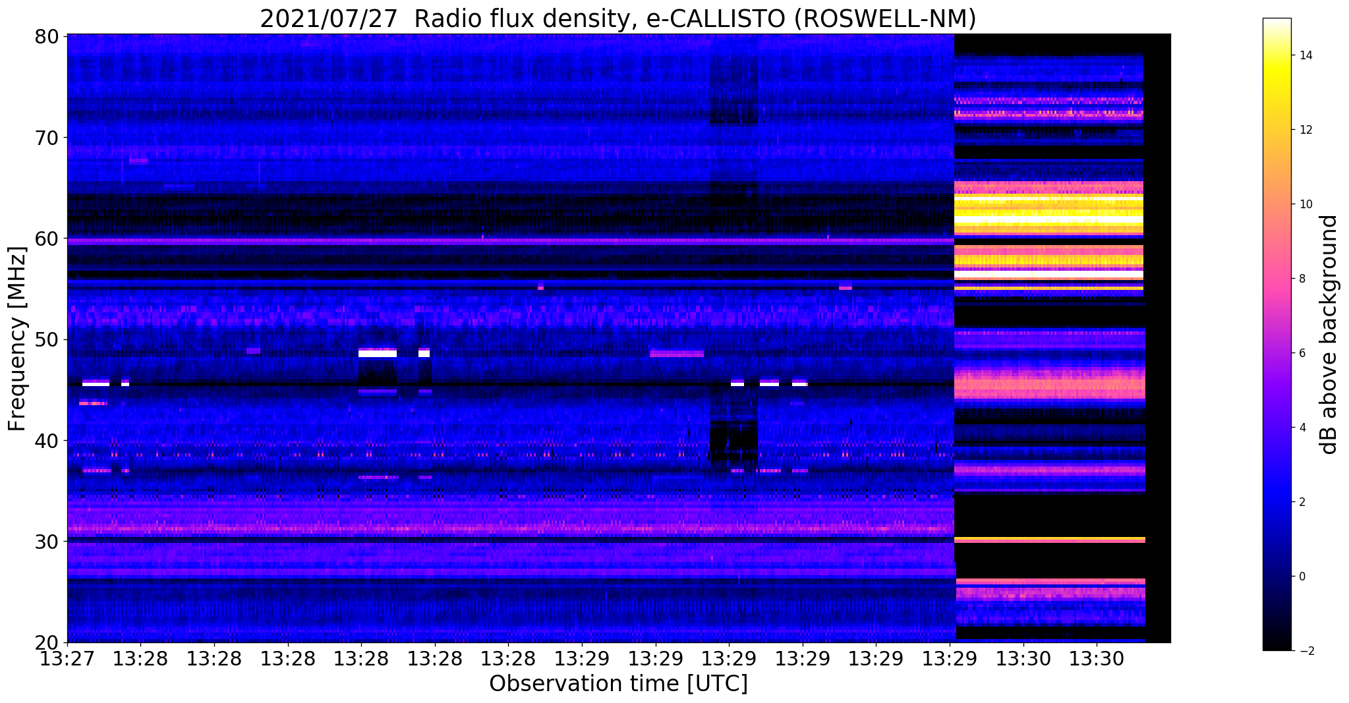Image resolution: width=1349 pixels, height=703 pixels.
Task: Click the '6' tick label on colorbar
Action: point(1302,353)
